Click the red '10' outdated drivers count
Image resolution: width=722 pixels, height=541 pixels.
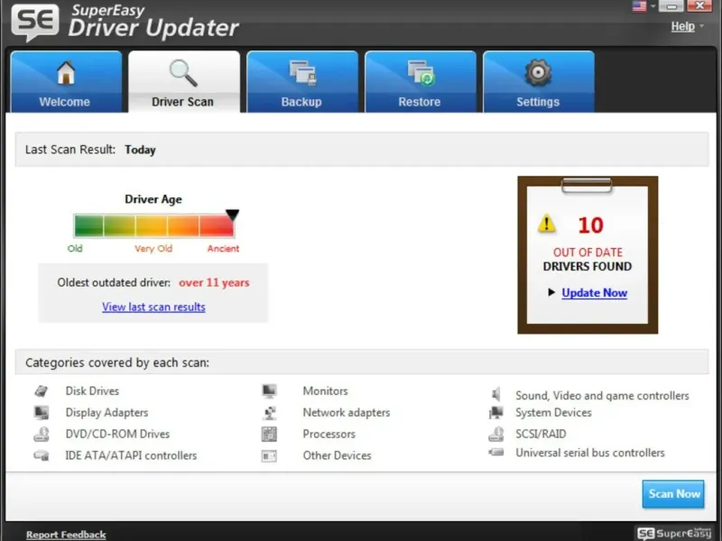point(590,225)
